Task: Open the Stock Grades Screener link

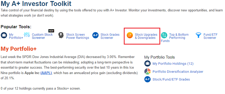Action: pos(110,36)
